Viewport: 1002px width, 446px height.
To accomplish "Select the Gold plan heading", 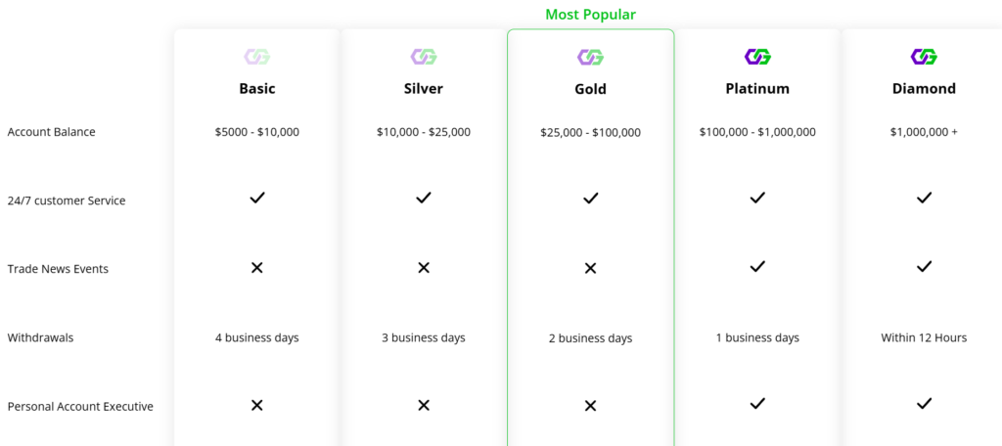I will [590, 89].
